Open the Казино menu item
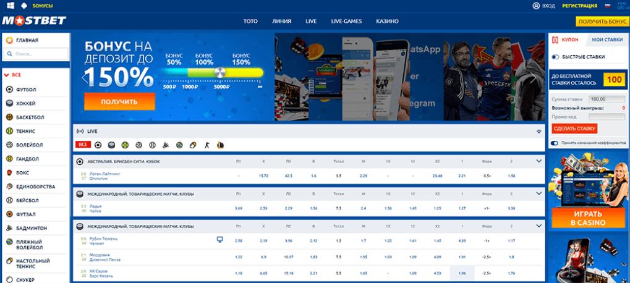Screen dimensions: 630x283 pyautogui.click(x=387, y=21)
